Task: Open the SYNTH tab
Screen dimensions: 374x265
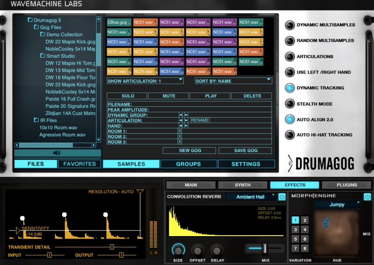Action: [x=243, y=185]
